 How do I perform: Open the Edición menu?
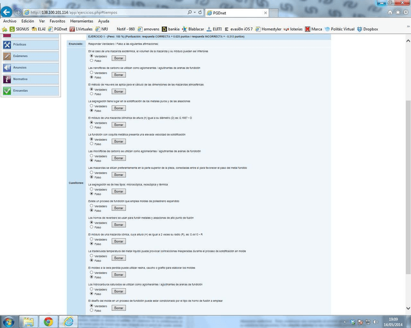click(28, 21)
